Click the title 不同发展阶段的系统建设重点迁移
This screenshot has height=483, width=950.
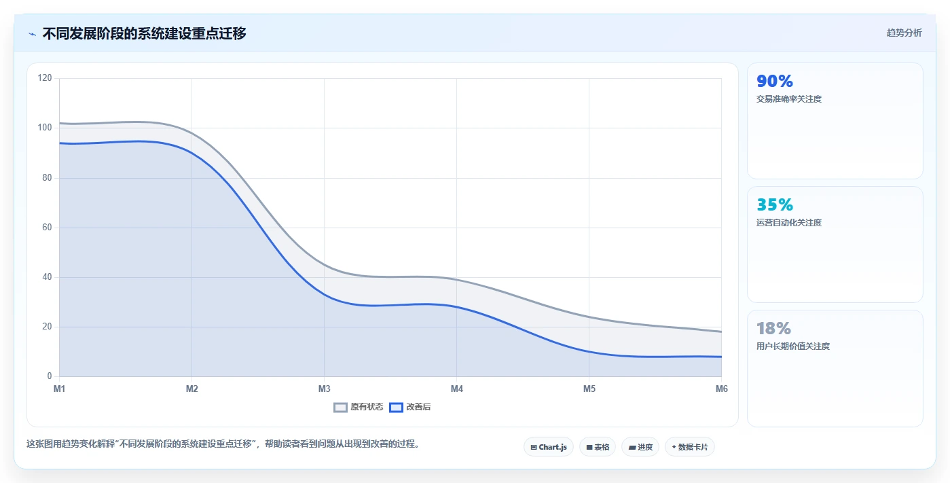pos(144,33)
